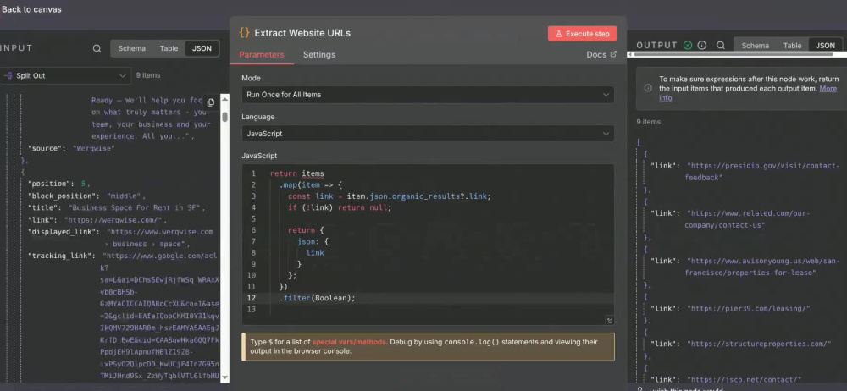Image resolution: width=847 pixels, height=391 pixels.
Task: Open the Language dropdown
Action: point(428,134)
